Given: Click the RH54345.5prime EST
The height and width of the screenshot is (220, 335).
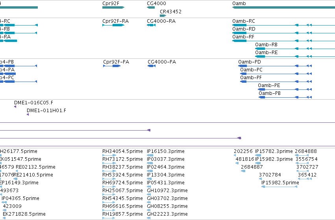Looking at the screenshot, I should pyautogui.click(x=109, y=203).
